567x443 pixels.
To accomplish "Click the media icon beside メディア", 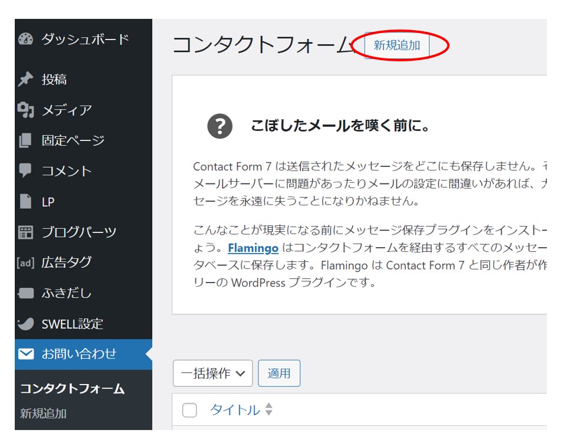I will click(26, 110).
